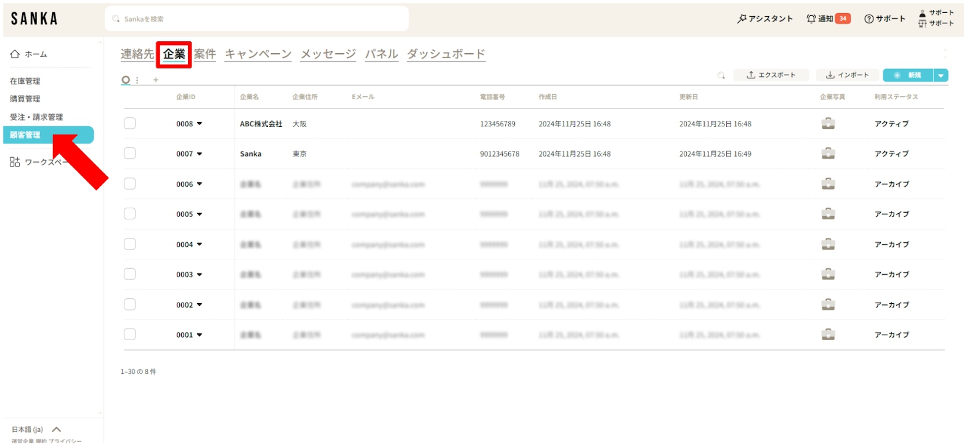Open the 規約 link in footer
The image size is (964, 448).
click(41, 441)
